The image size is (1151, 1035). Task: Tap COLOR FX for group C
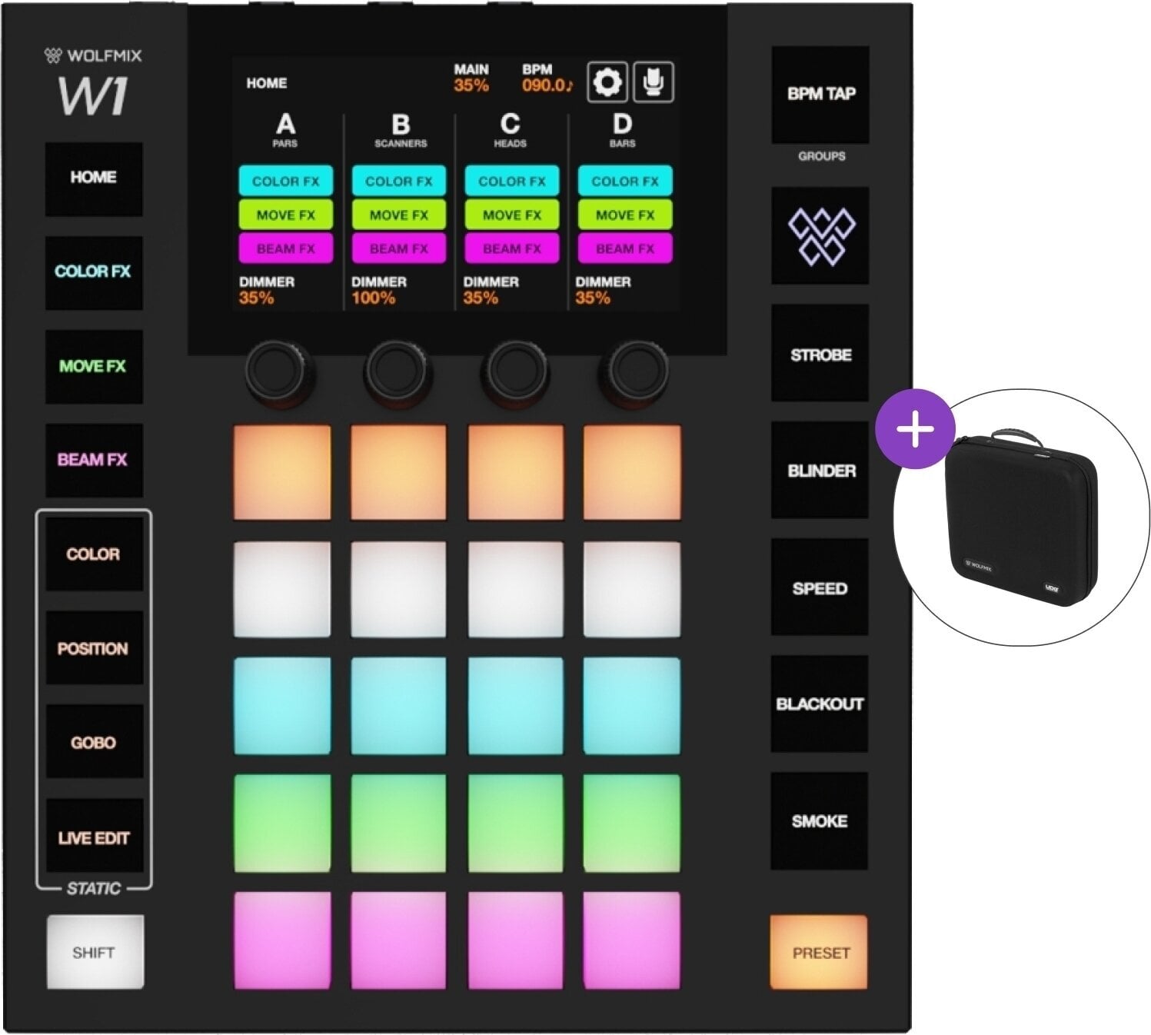[512, 181]
